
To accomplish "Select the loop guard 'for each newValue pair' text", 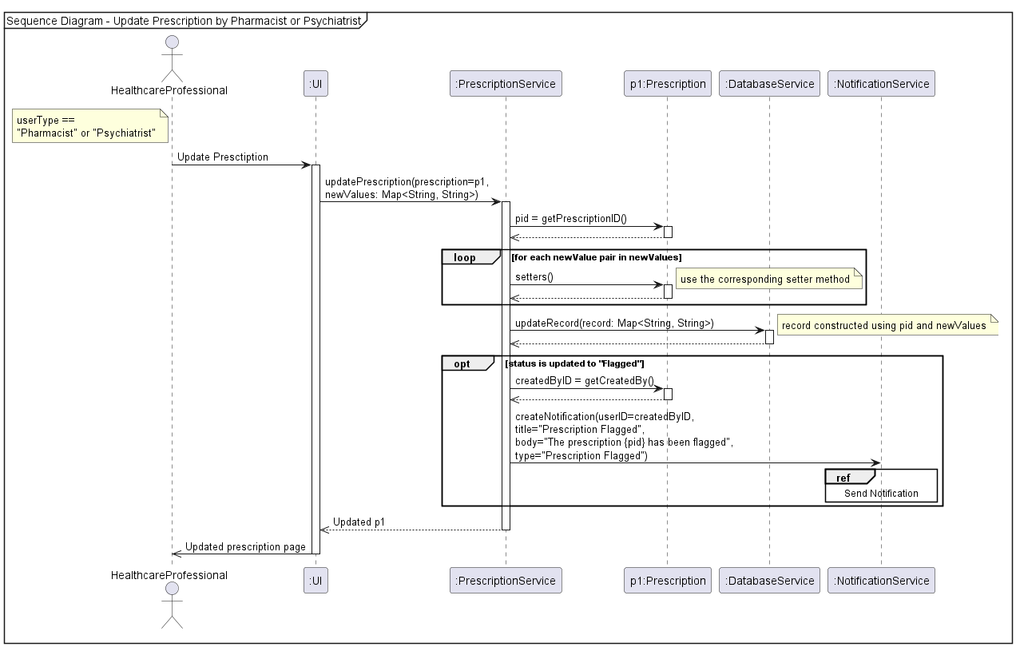I will pos(597,256).
